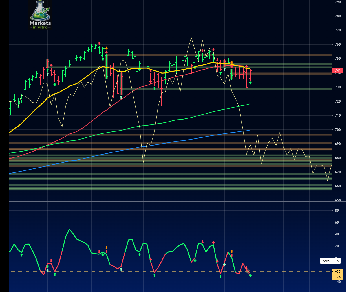Click the 40 indicator axis label
Viewport: 346px width, 292px height.
pos(337,234)
